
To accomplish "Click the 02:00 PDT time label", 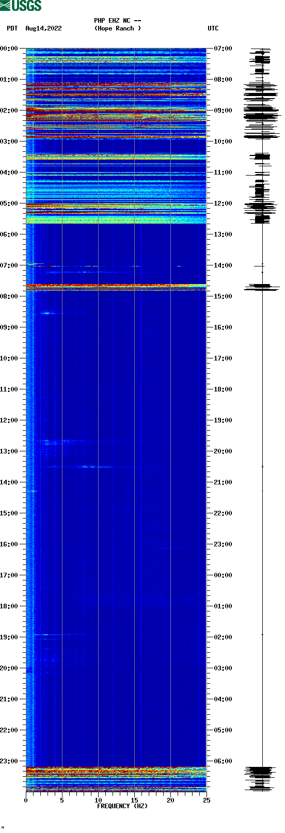I will pyautogui.click(x=9, y=111).
